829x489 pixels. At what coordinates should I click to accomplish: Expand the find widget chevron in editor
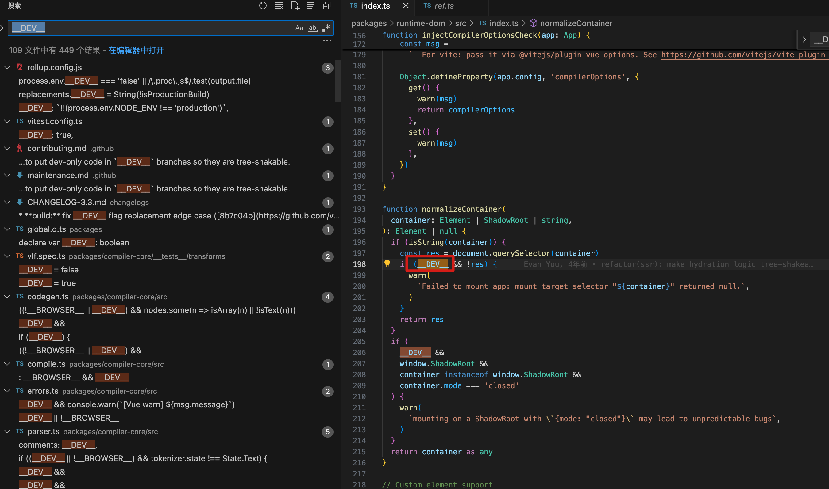click(x=804, y=40)
